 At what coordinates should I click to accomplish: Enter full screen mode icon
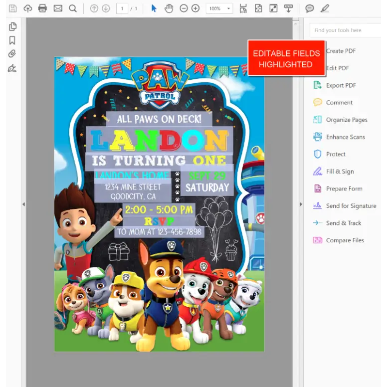273,8
